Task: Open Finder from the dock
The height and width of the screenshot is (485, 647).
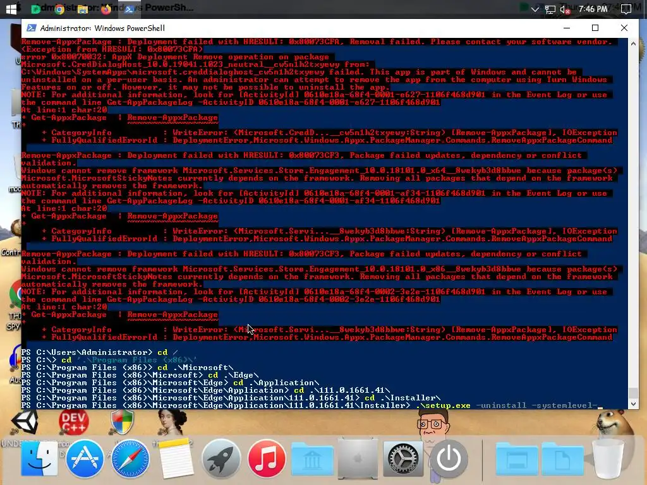Action: click(x=39, y=458)
